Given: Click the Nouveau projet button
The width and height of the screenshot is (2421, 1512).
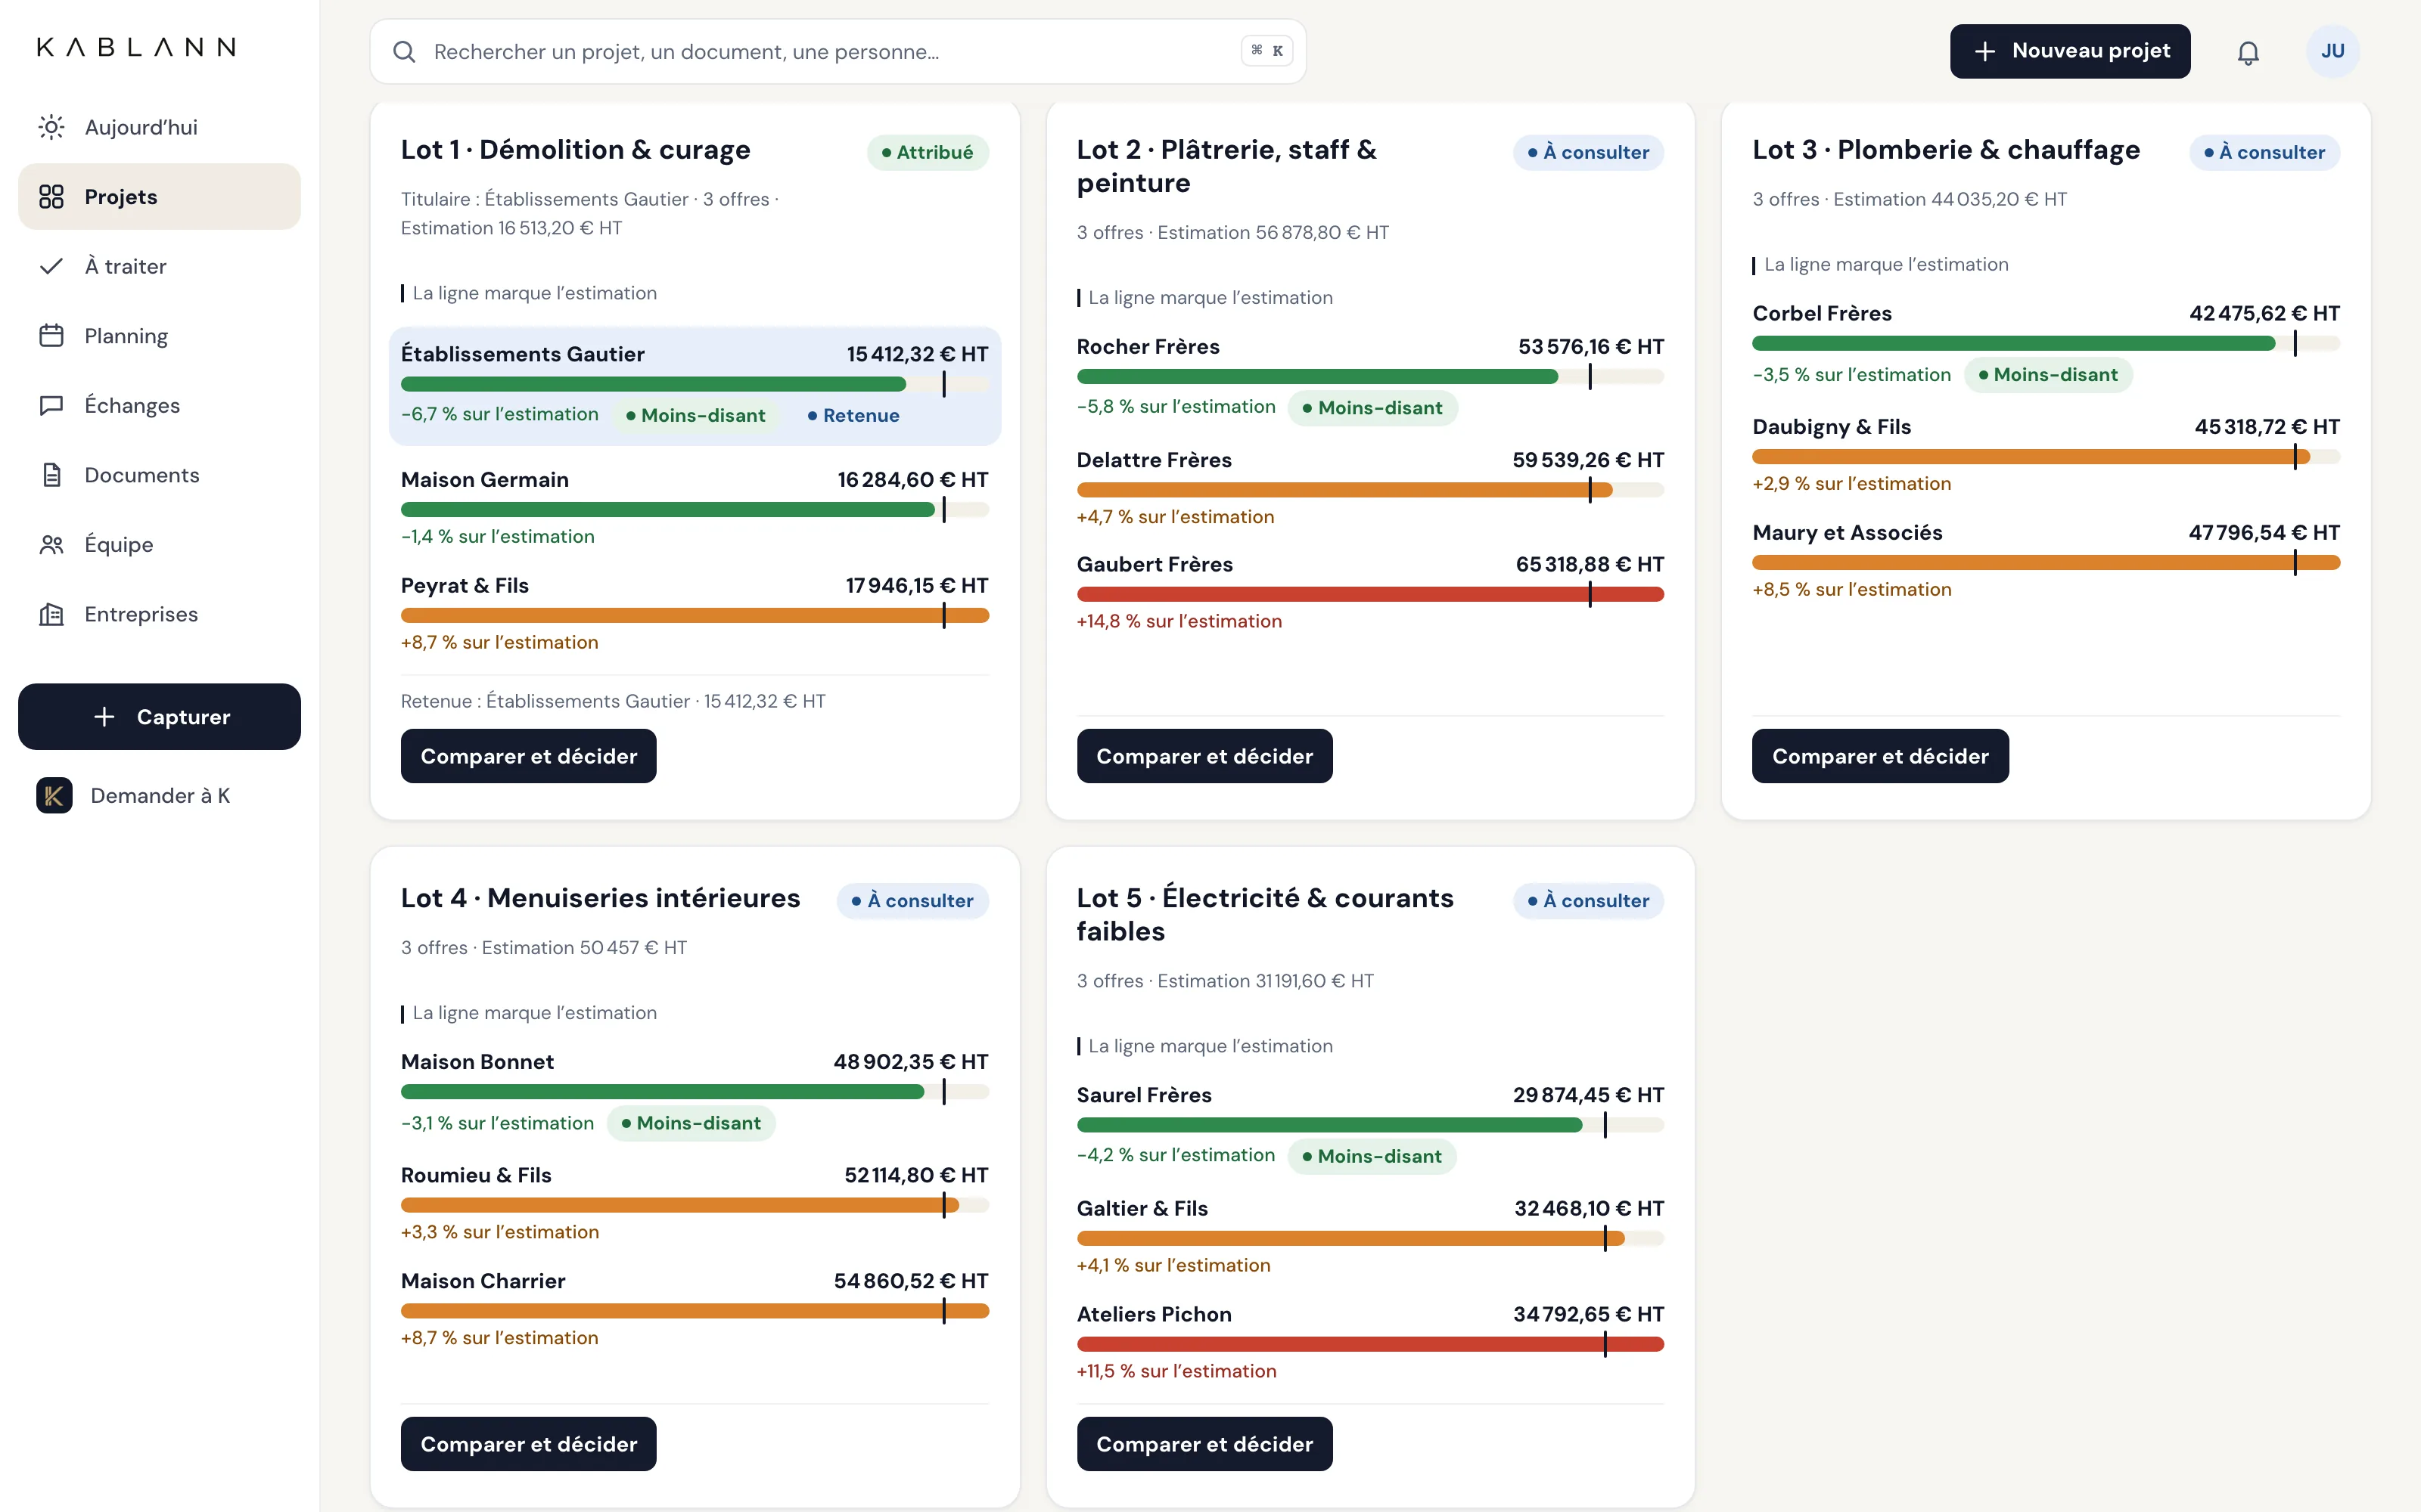Looking at the screenshot, I should tap(2070, 51).
